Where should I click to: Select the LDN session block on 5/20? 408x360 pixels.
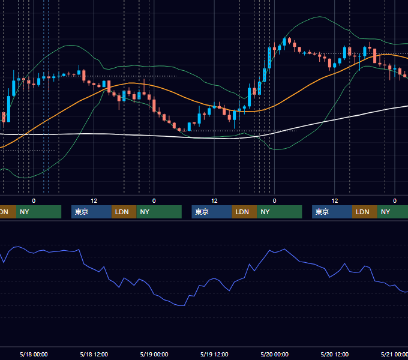point(365,212)
